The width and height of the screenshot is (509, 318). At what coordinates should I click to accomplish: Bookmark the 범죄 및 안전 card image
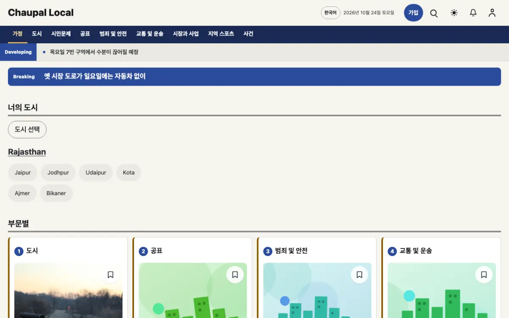pyautogui.click(x=359, y=275)
